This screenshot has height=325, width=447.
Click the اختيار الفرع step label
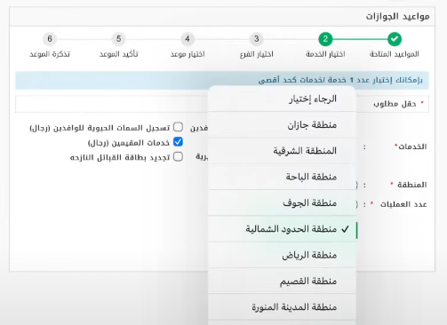tap(257, 54)
